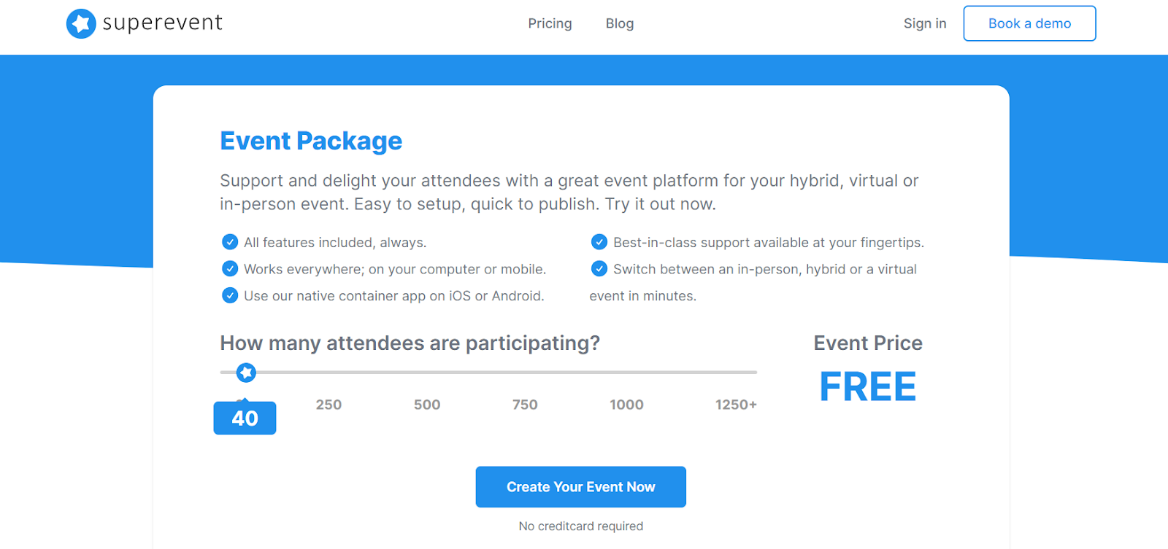Select the 1250+ attendees mark
The height and width of the screenshot is (549, 1168).
[x=736, y=405]
